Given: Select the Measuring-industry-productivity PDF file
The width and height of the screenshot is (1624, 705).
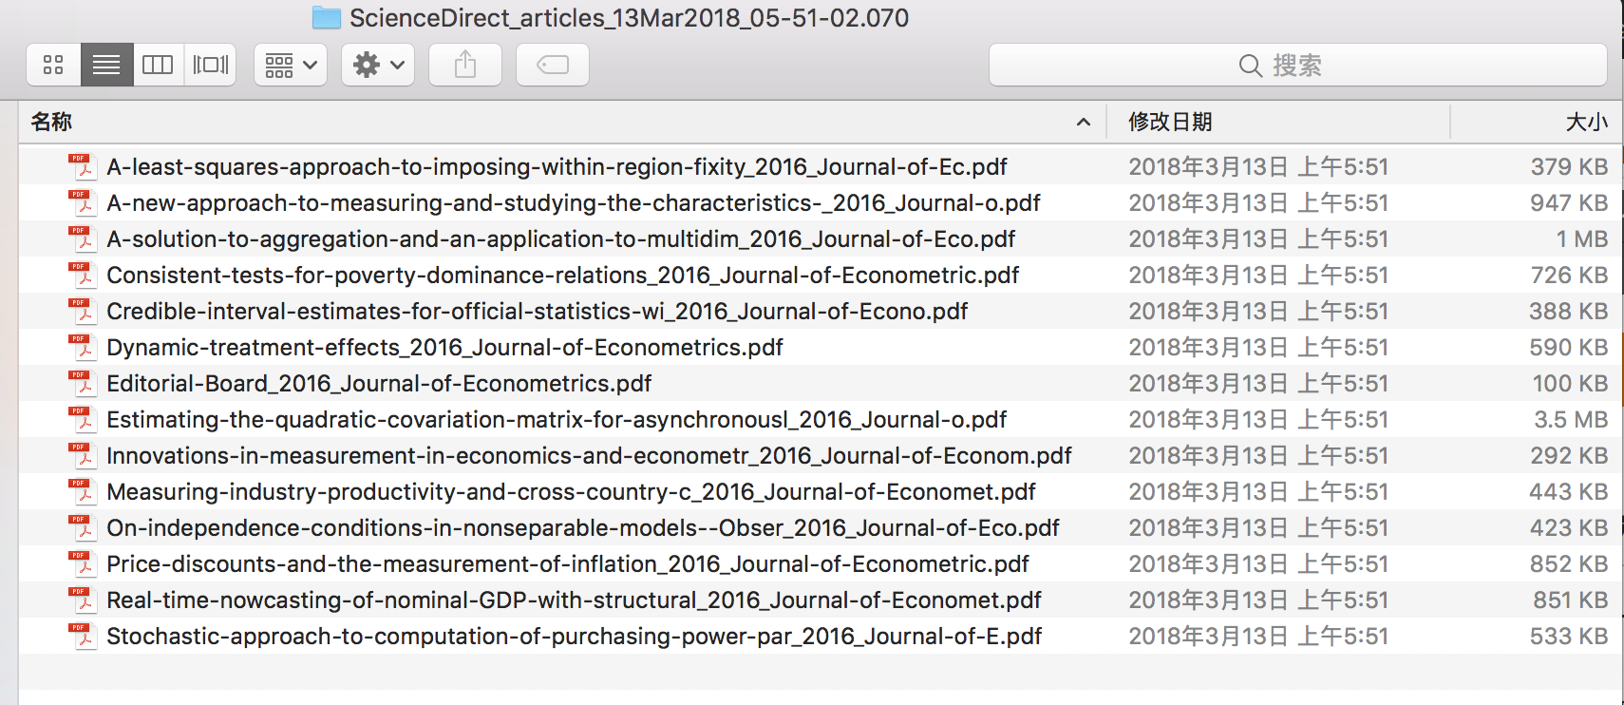Looking at the screenshot, I should [x=570, y=492].
